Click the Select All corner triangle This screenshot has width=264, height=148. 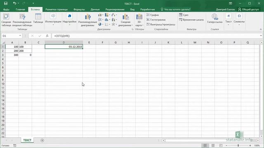point(3,43)
